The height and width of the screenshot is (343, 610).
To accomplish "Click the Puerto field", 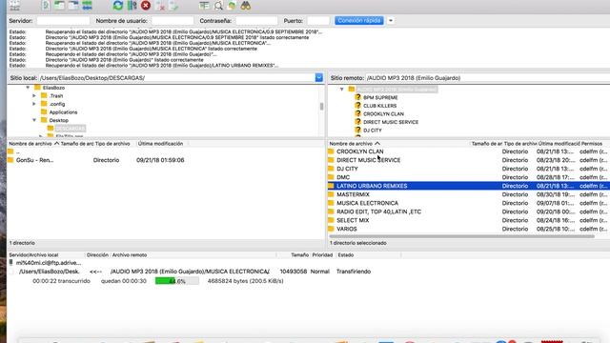I will 318,21.
